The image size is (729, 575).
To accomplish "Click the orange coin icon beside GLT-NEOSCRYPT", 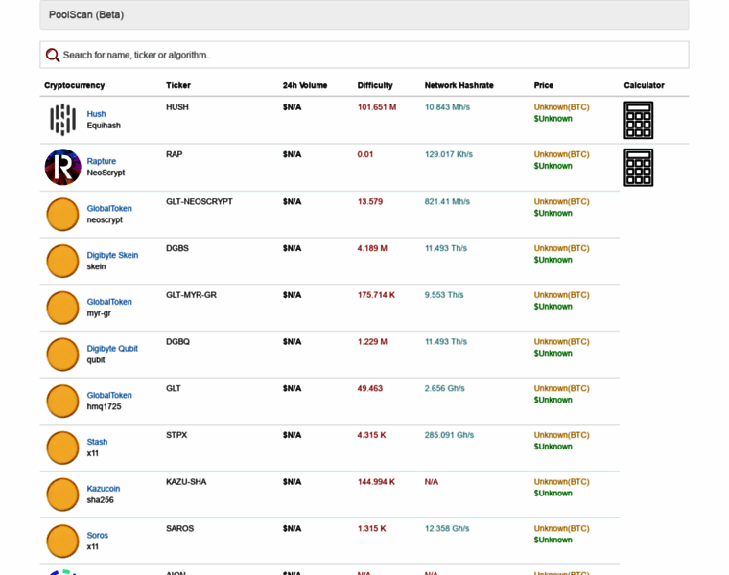I will (62, 214).
